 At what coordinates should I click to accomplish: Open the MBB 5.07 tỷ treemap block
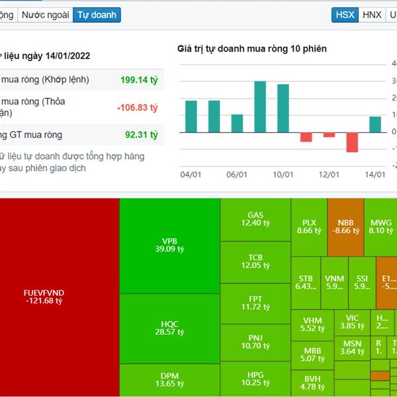[312, 355]
